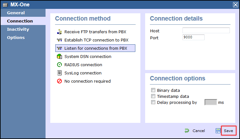Switch to the Inactivity tab
This screenshot has width=240, height=139.
18,29
